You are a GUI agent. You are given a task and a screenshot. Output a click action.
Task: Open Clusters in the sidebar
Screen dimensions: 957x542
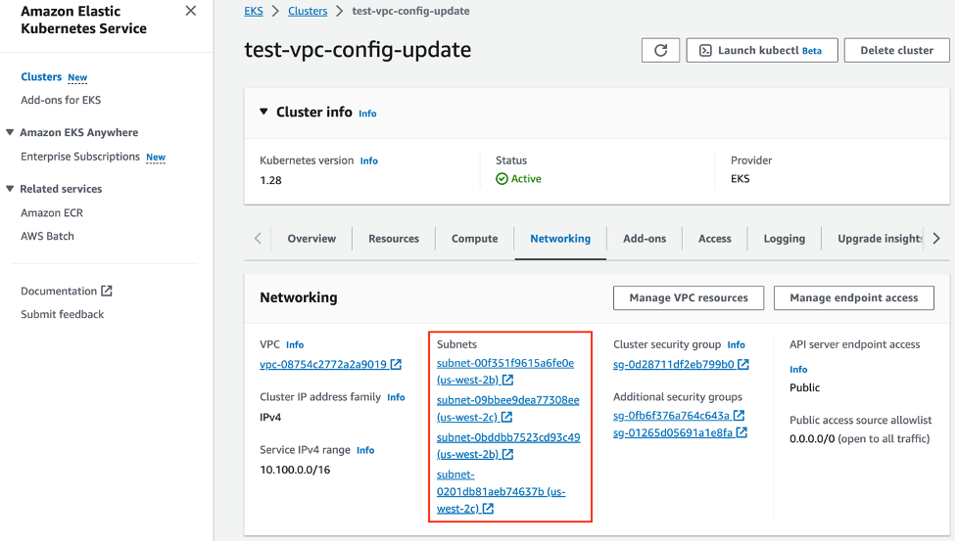pos(41,77)
